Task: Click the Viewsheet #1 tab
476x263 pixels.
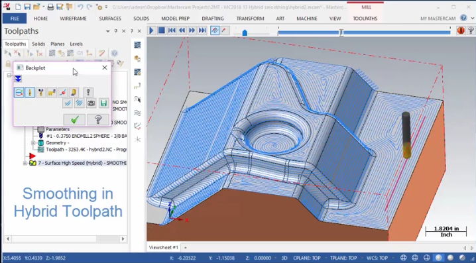Action: (x=164, y=248)
